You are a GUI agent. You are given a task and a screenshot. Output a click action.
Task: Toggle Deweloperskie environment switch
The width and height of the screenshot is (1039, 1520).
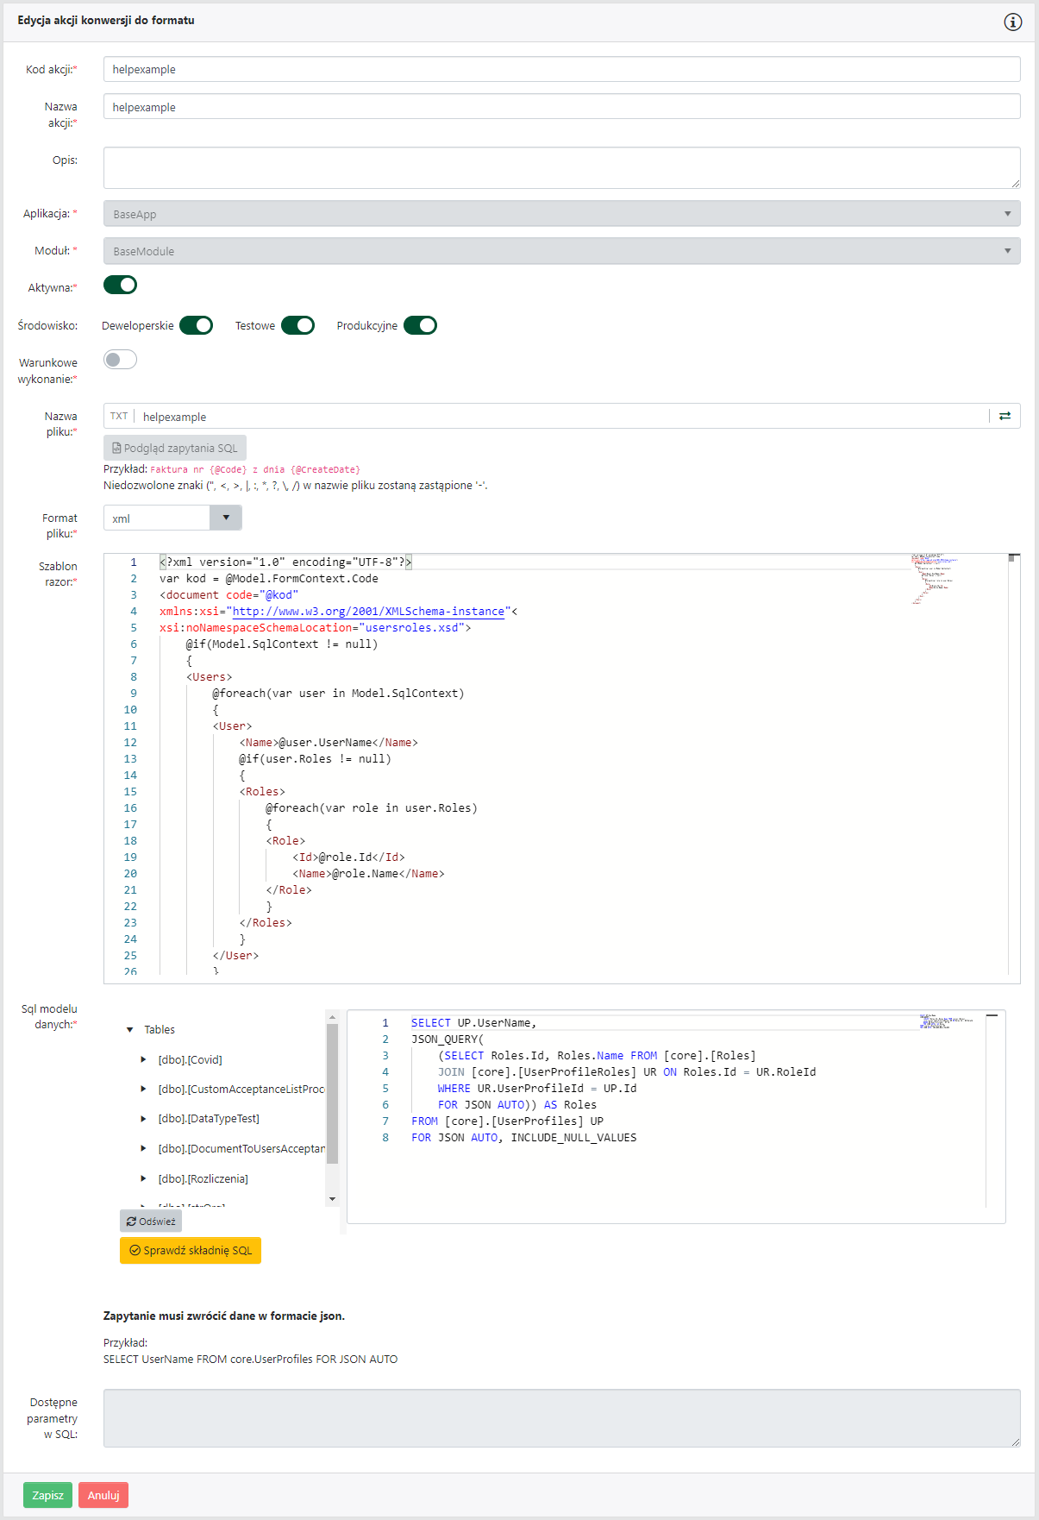click(x=196, y=325)
